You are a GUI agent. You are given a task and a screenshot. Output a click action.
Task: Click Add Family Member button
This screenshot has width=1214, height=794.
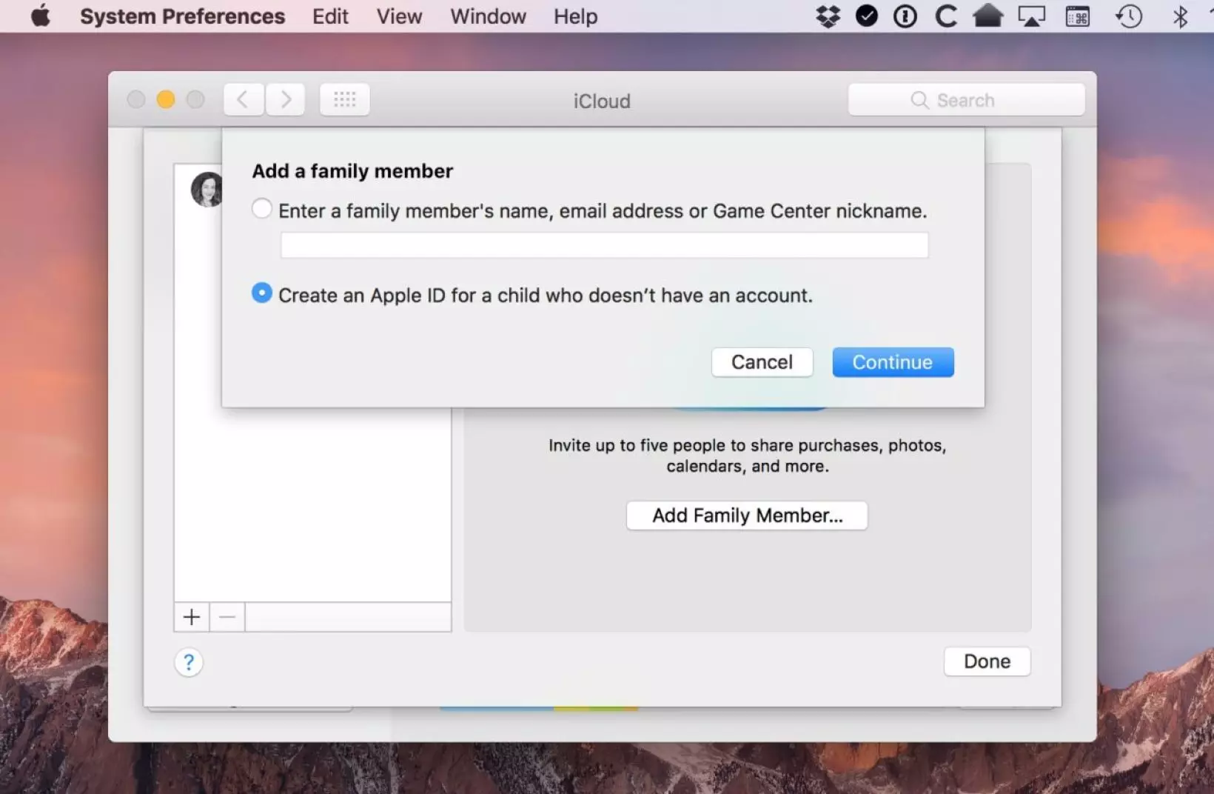pos(747,516)
